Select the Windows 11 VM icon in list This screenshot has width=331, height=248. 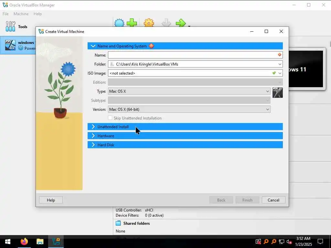click(10, 45)
